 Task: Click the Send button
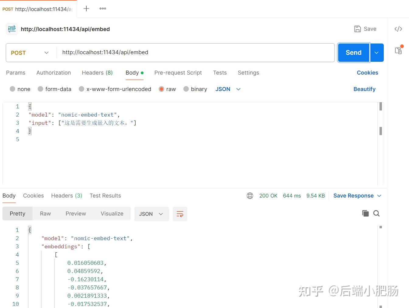353,52
